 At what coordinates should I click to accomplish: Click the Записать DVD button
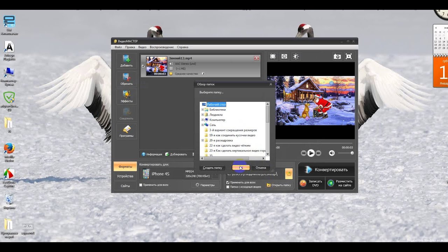pyautogui.click(x=312, y=183)
